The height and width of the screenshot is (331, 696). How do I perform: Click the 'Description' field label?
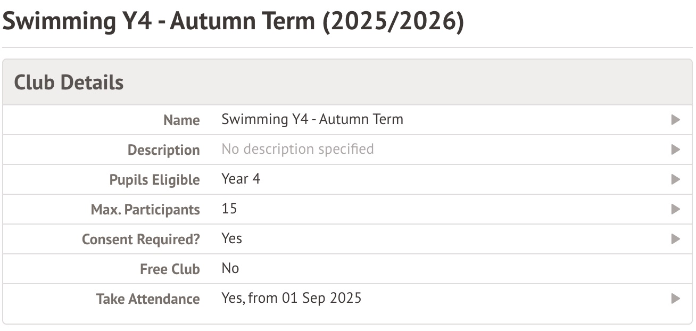pyautogui.click(x=163, y=150)
